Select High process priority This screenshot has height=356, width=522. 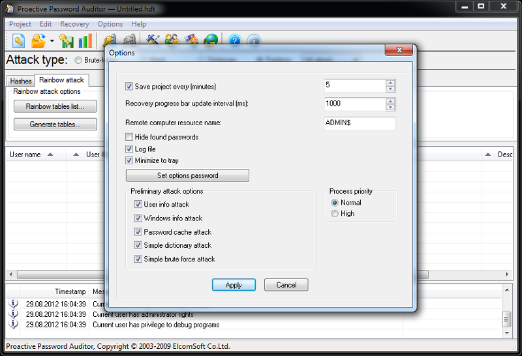tap(335, 213)
